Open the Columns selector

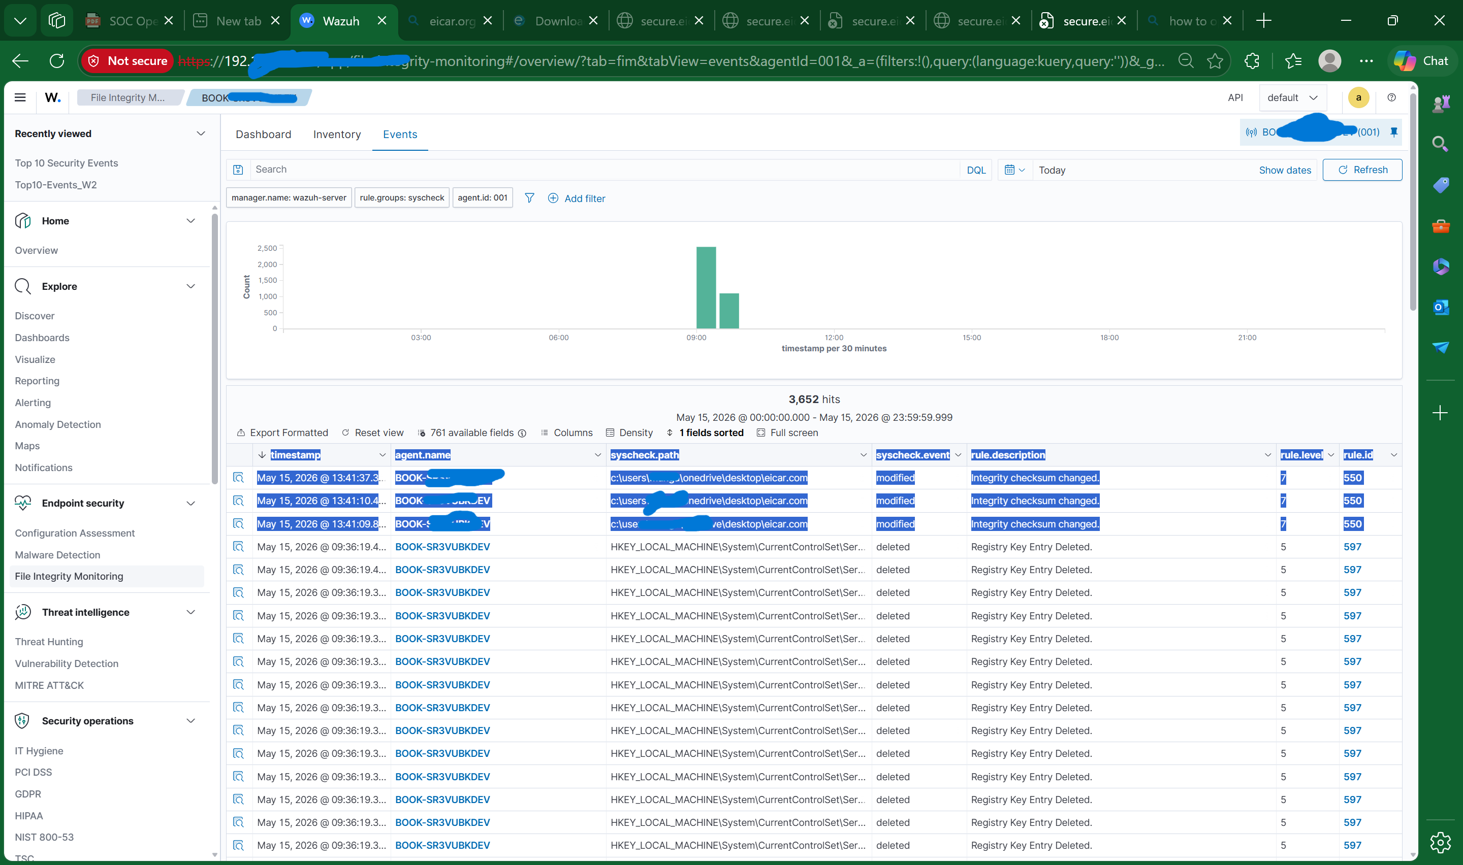[567, 432]
